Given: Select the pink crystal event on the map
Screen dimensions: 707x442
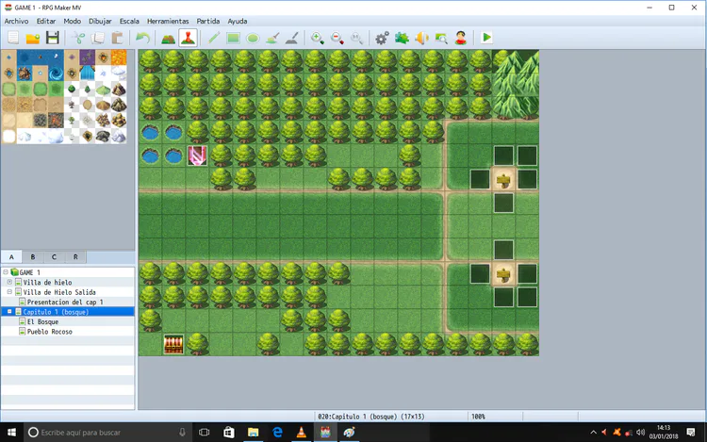Looking at the screenshot, I should [197, 156].
